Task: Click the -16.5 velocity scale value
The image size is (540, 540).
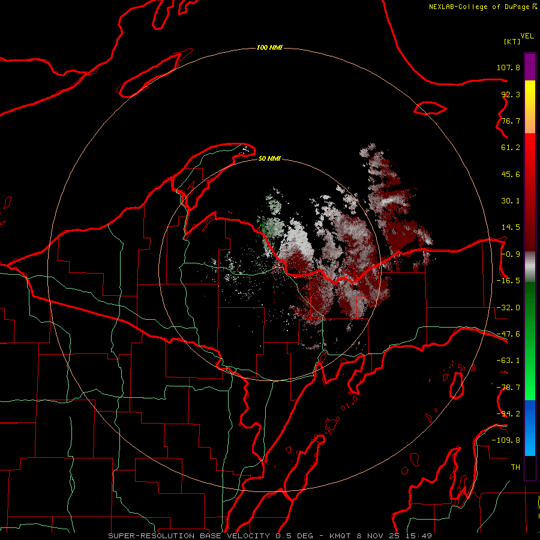Action: 508,281
